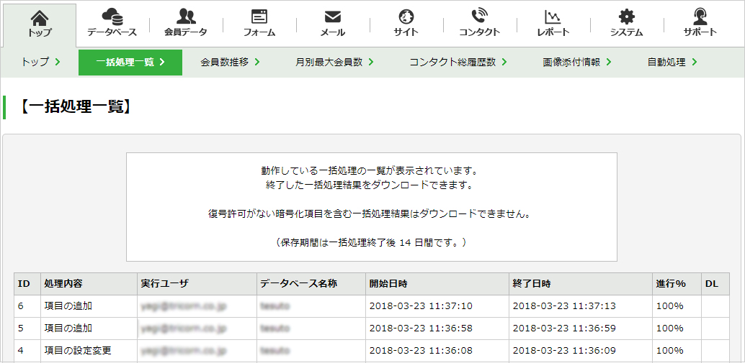Select the row with ID 6
The width and height of the screenshot is (745, 363).
(372, 306)
